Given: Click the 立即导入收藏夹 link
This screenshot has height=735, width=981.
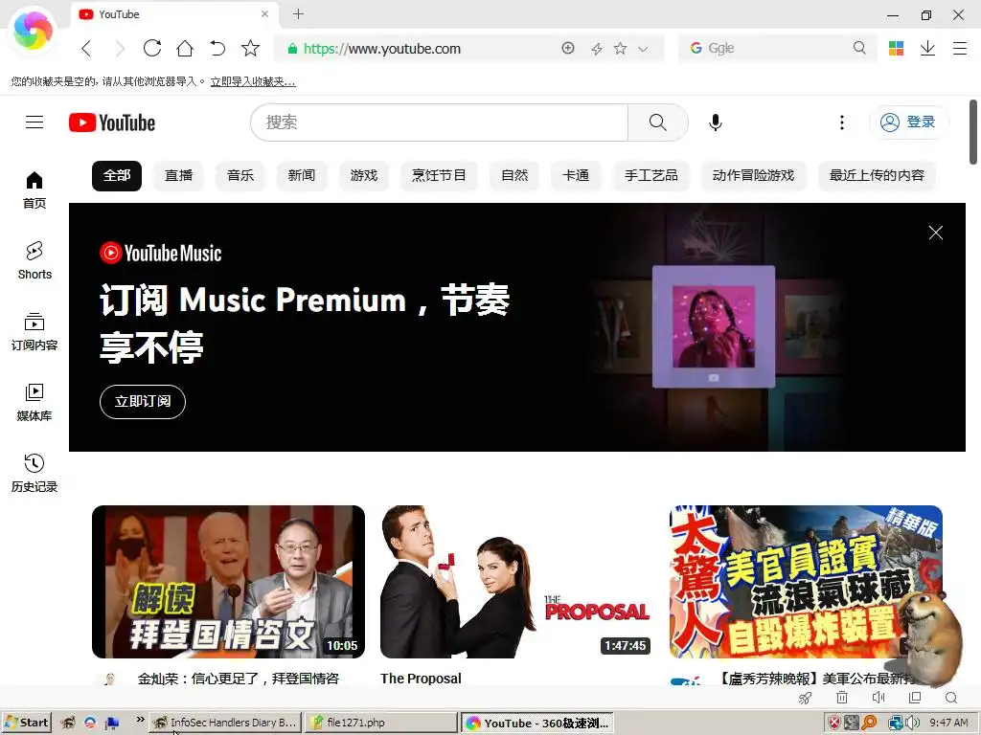Looking at the screenshot, I should click(253, 81).
